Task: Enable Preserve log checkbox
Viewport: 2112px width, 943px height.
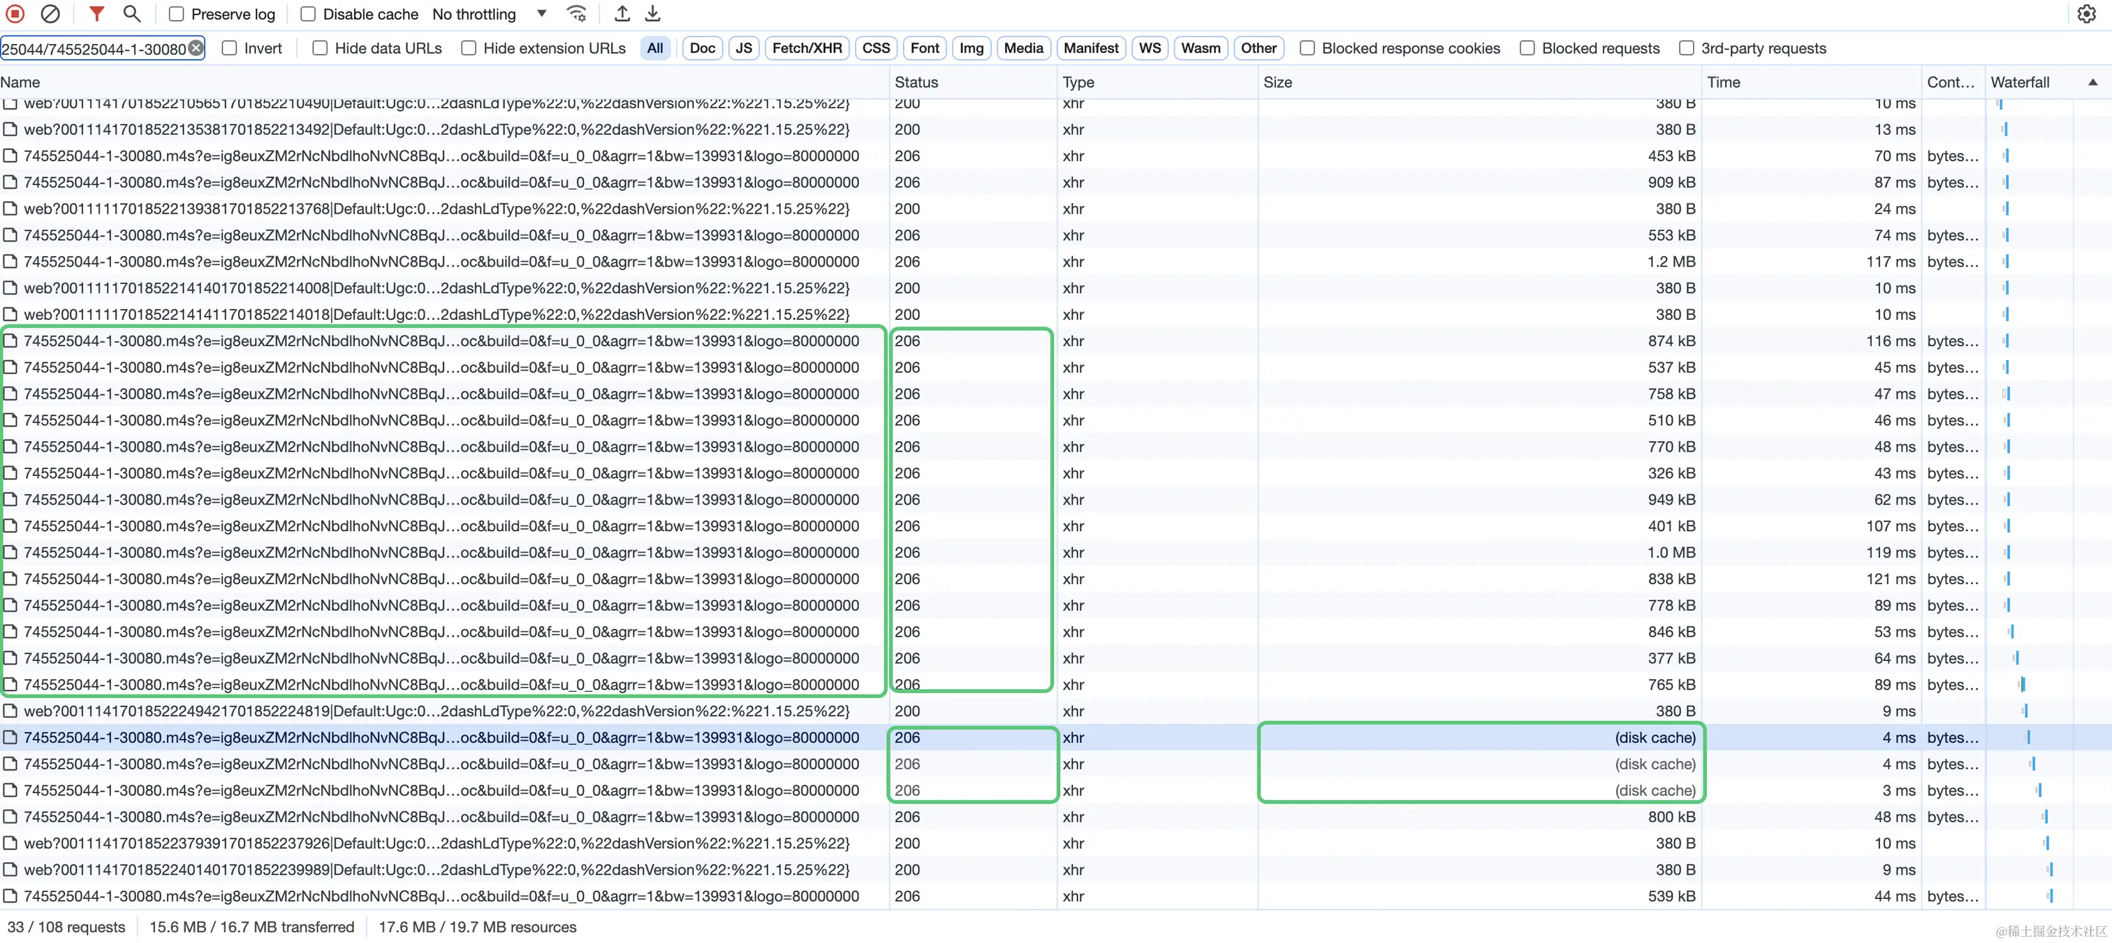Action: (176, 14)
